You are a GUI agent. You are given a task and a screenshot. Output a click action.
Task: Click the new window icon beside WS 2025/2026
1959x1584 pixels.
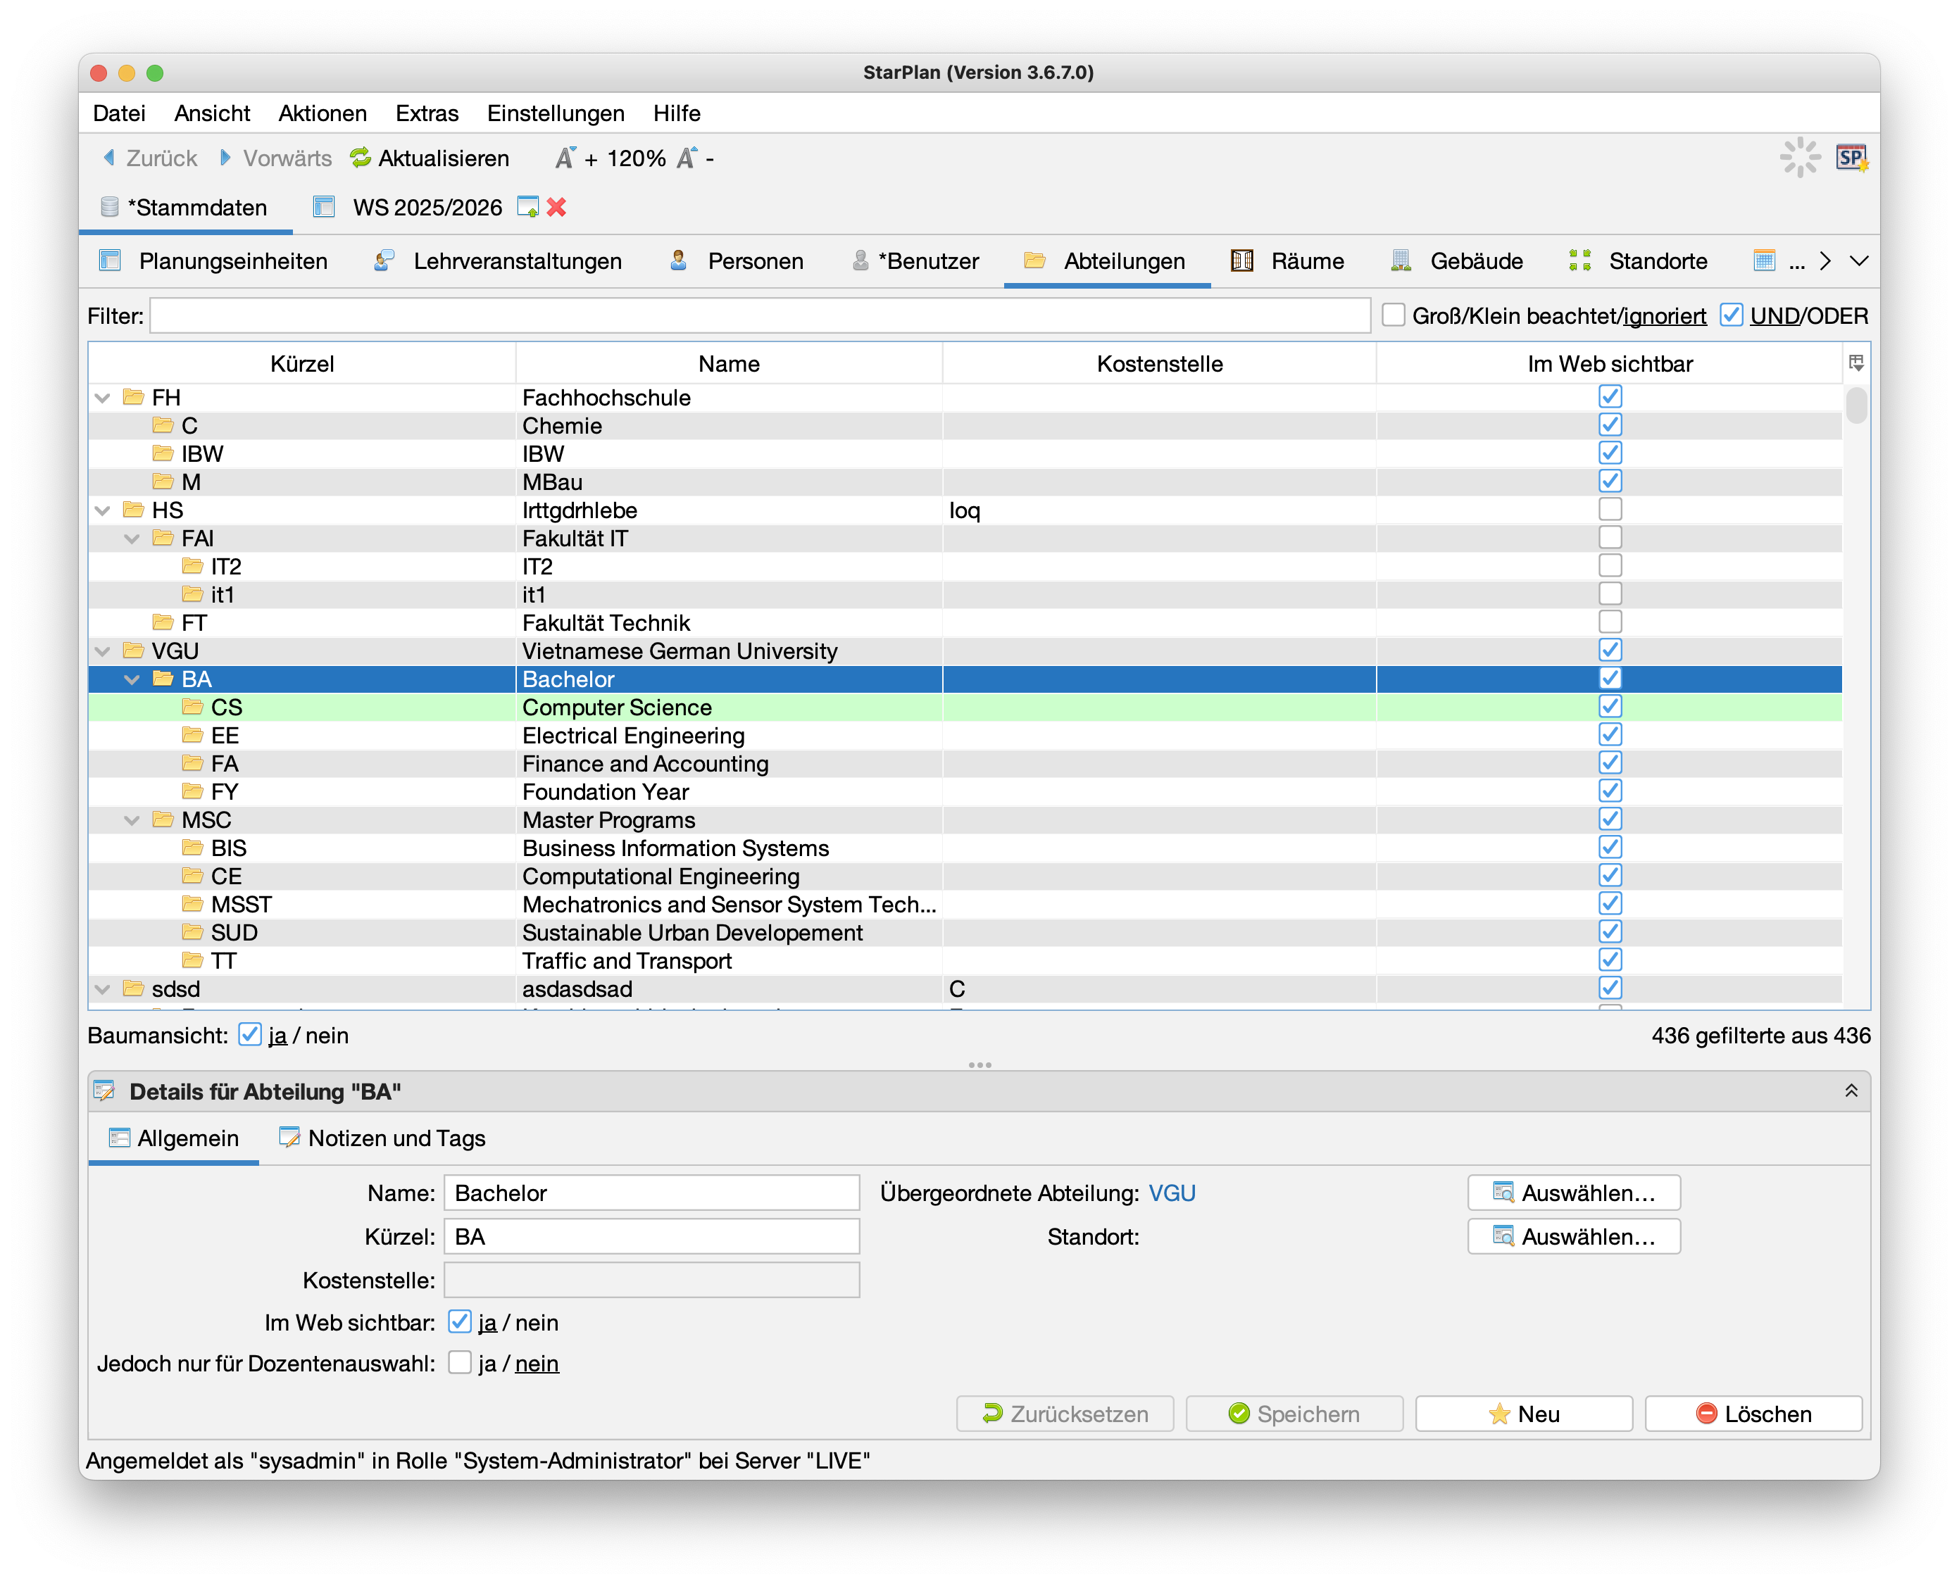pyautogui.click(x=527, y=207)
